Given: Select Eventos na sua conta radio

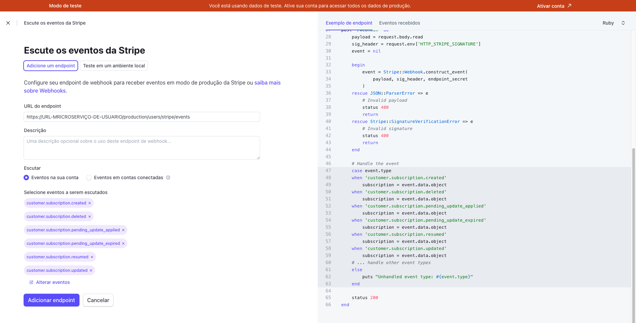Looking at the screenshot, I should [26, 177].
